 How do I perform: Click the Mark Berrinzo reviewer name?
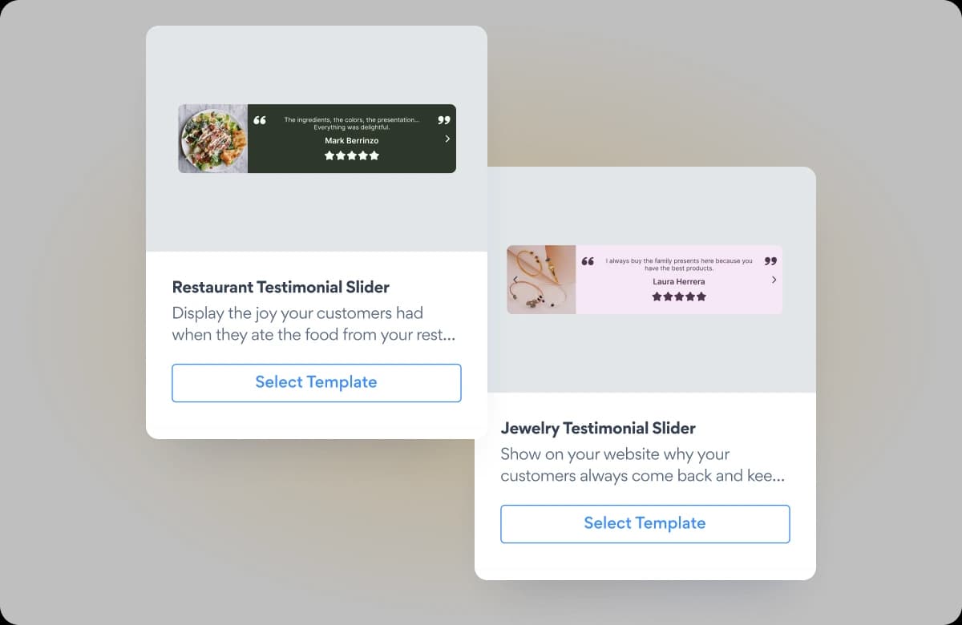(352, 140)
